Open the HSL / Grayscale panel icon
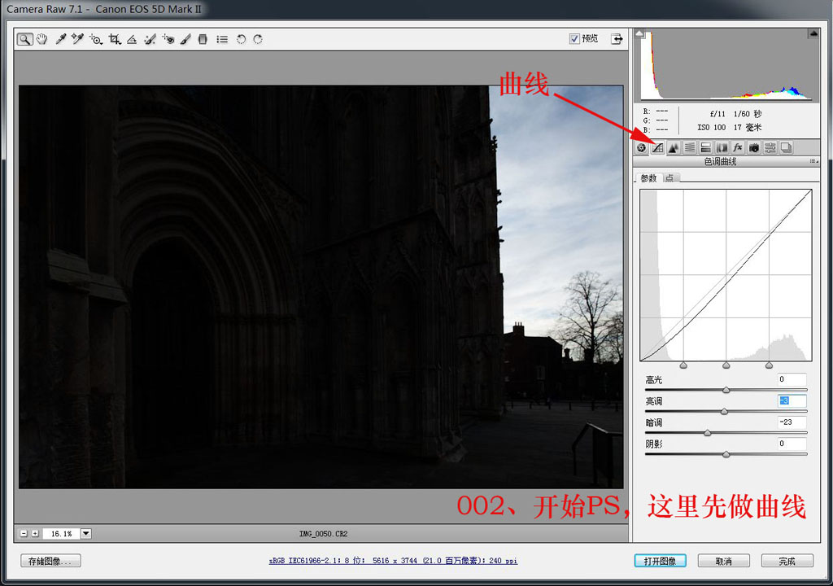 (x=690, y=148)
